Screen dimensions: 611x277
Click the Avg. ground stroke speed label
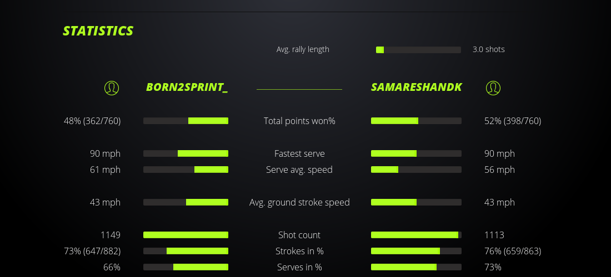[299, 202]
